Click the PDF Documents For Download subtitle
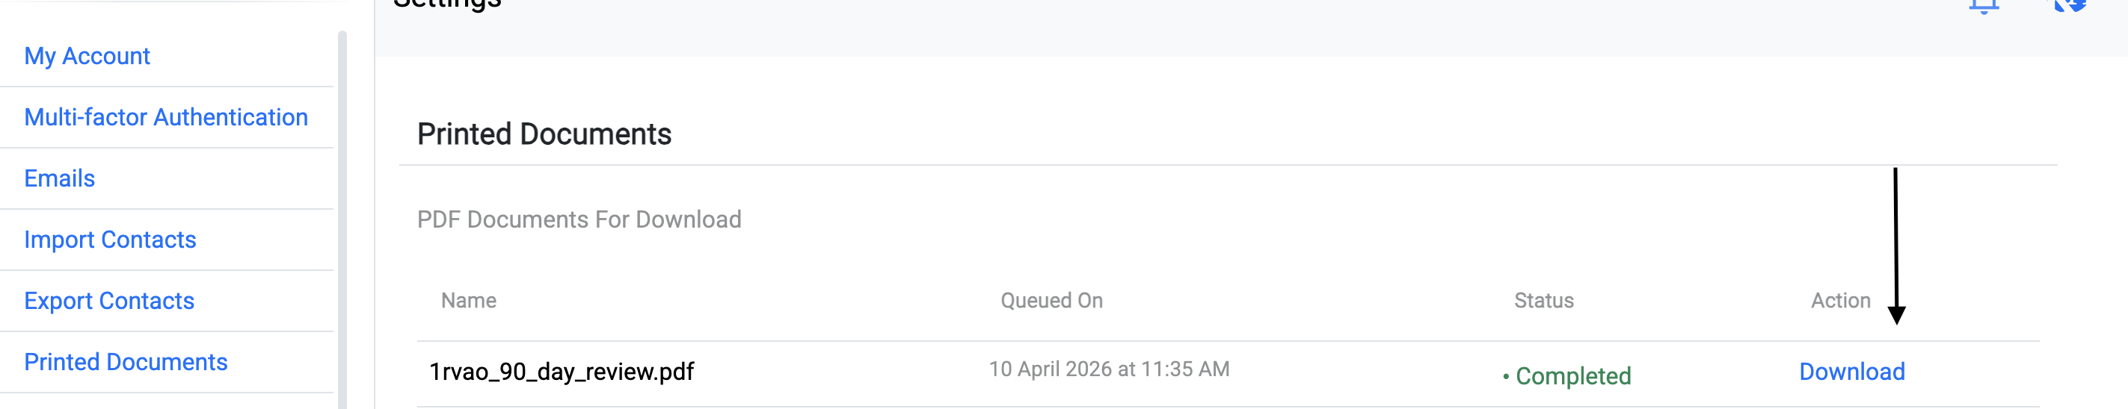 click(x=578, y=219)
